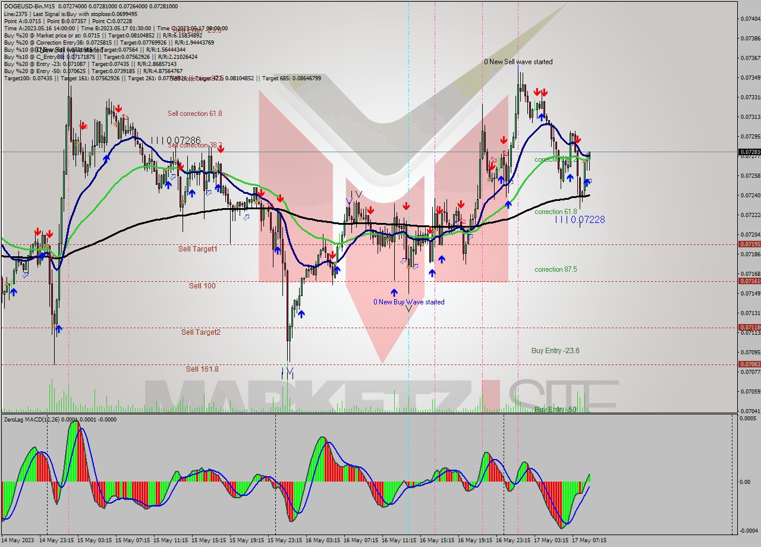Viewport: 761px width, 547px height.
Task: Click the 0.07331 price axis value
Action: pyautogui.click(x=750, y=97)
